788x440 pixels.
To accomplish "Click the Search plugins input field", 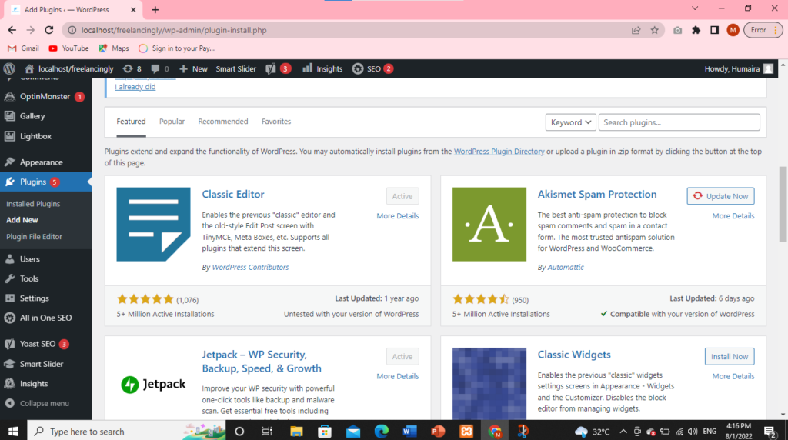I will [679, 122].
